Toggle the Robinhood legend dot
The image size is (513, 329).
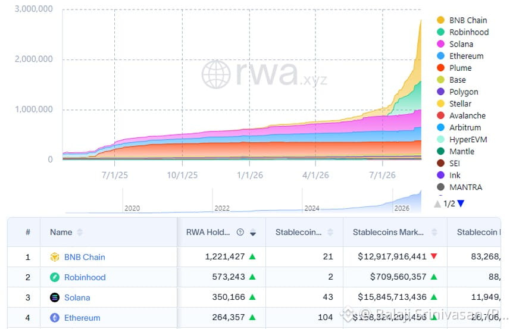[441, 32]
